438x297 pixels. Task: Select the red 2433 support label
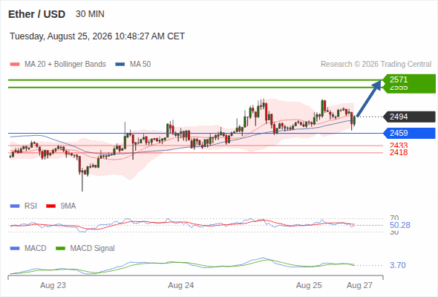click(399, 146)
